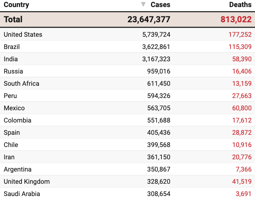The width and height of the screenshot is (255, 199).
Task: Click South Africa in the country list
Action: [22, 84]
